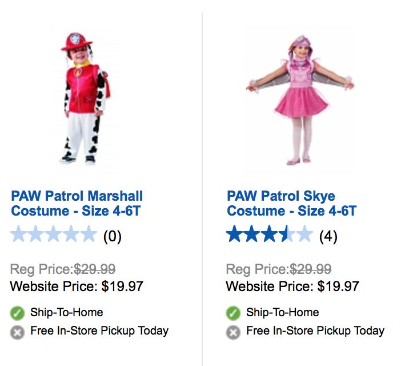Click the gray X pickup icon under Marshall
Screen dimensions: 409x366
(x=18, y=332)
